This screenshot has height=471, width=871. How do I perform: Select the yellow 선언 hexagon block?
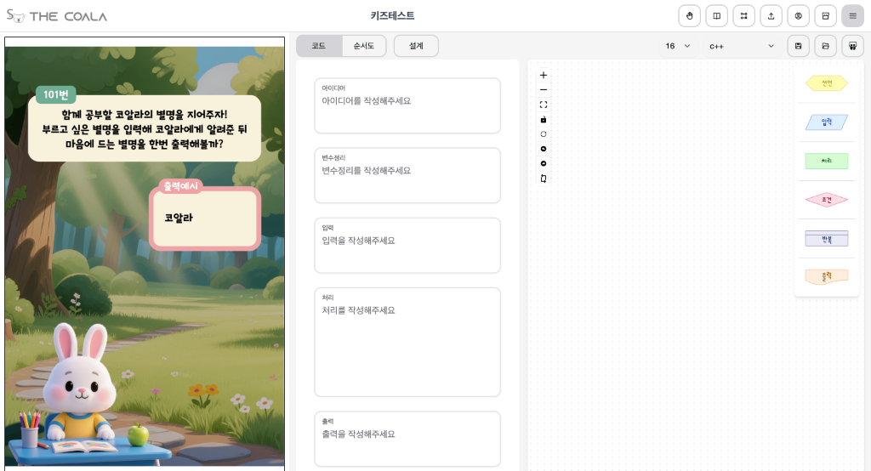827,83
